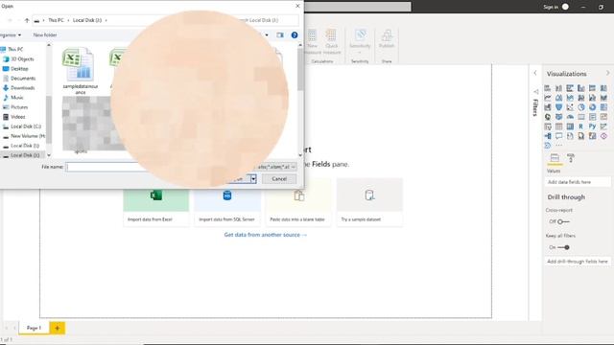Select the Treemap visual

603,107
